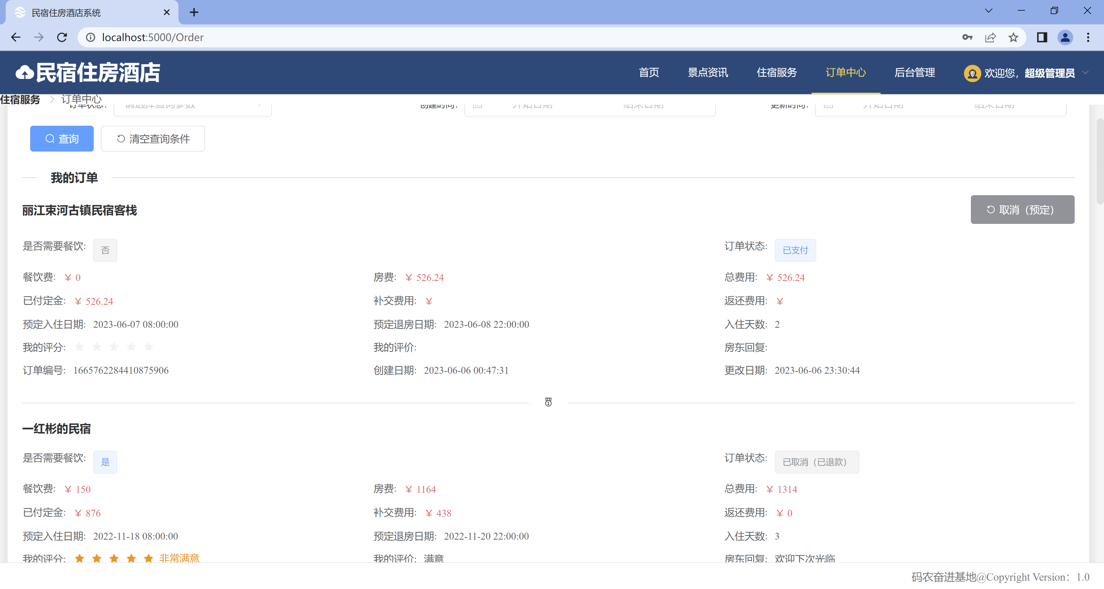The image size is (1104, 589).
Task: Reload the page with refresh icon
Action: [62, 37]
